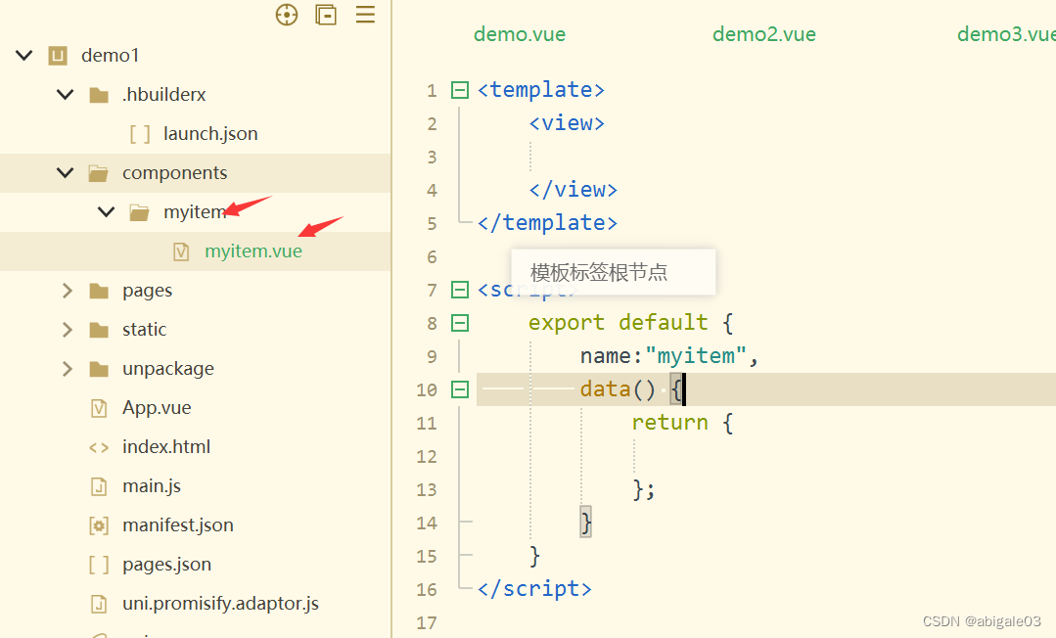This screenshot has height=638, width=1056.
Task: Fold the template block at line 1
Action: click(x=460, y=90)
